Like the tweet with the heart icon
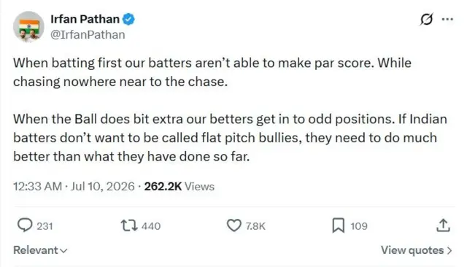The width and height of the screenshot is (467, 267). coord(233,225)
